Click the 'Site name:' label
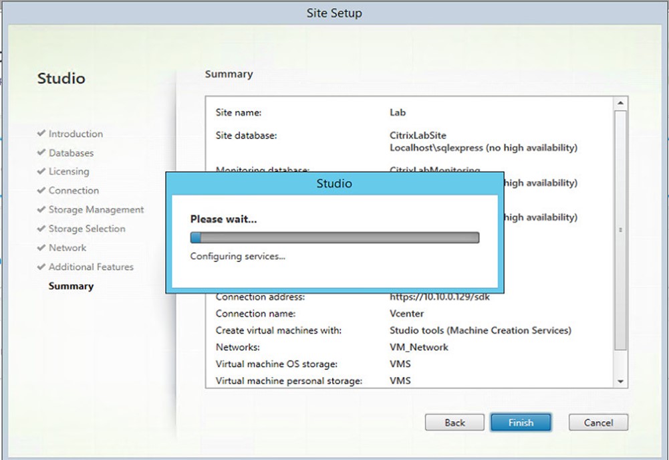The width and height of the screenshot is (669, 460). (239, 112)
